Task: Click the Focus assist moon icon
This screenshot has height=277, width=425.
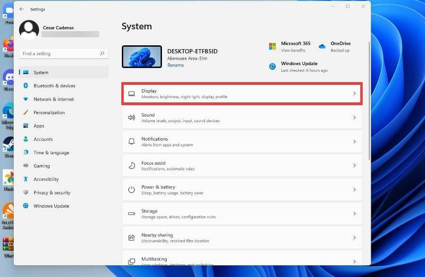Action: (x=132, y=165)
